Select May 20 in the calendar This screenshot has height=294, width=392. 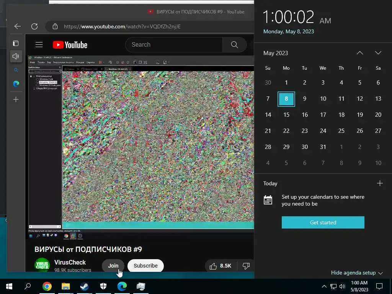tap(378, 115)
